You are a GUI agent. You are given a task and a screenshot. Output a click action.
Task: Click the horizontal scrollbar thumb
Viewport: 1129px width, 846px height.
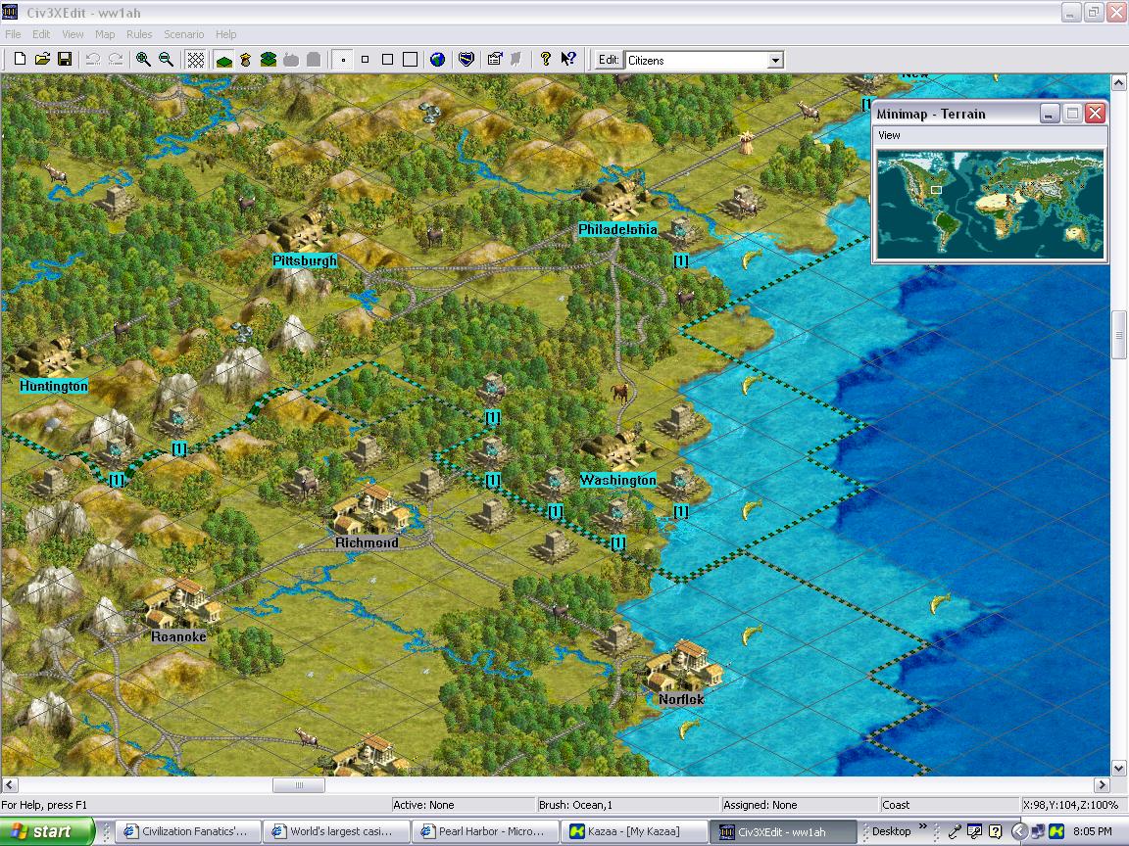tap(299, 785)
